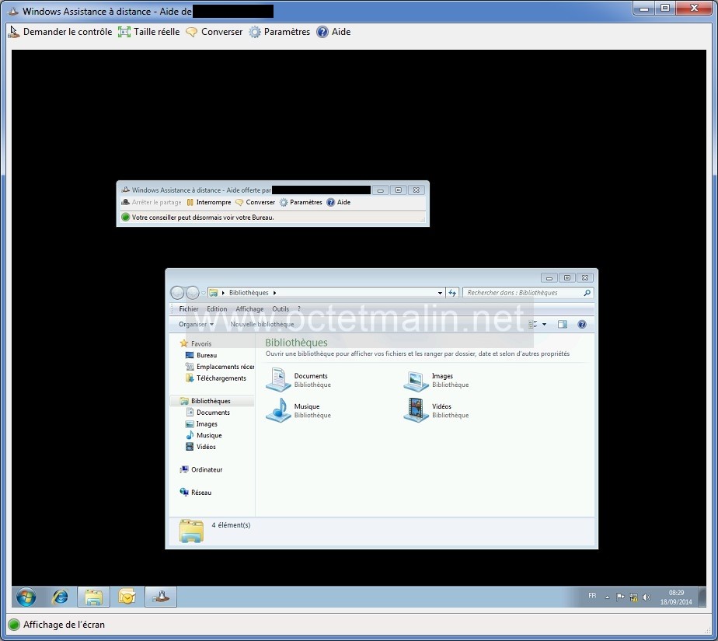Click Aide in the inner assistance window
This screenshot has height=641, width=718.
point(338,202)
